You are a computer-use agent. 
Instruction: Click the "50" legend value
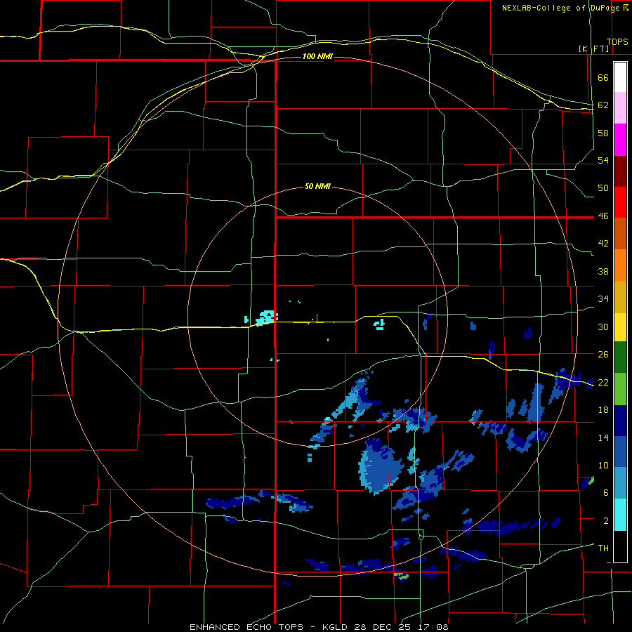pos(603,188)
